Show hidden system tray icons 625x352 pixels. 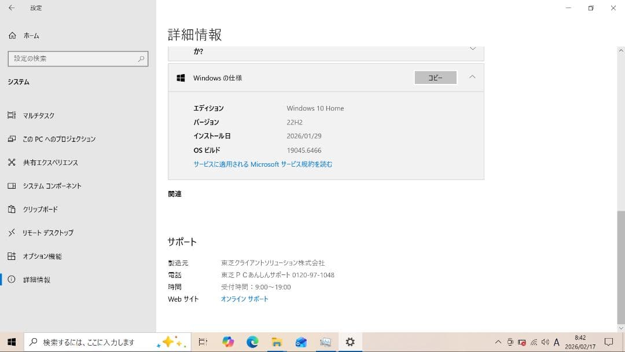tap(498, 342)
